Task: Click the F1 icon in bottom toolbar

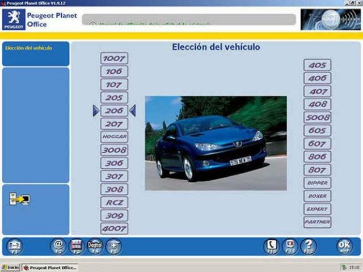Action: click(x=14, y=246)
